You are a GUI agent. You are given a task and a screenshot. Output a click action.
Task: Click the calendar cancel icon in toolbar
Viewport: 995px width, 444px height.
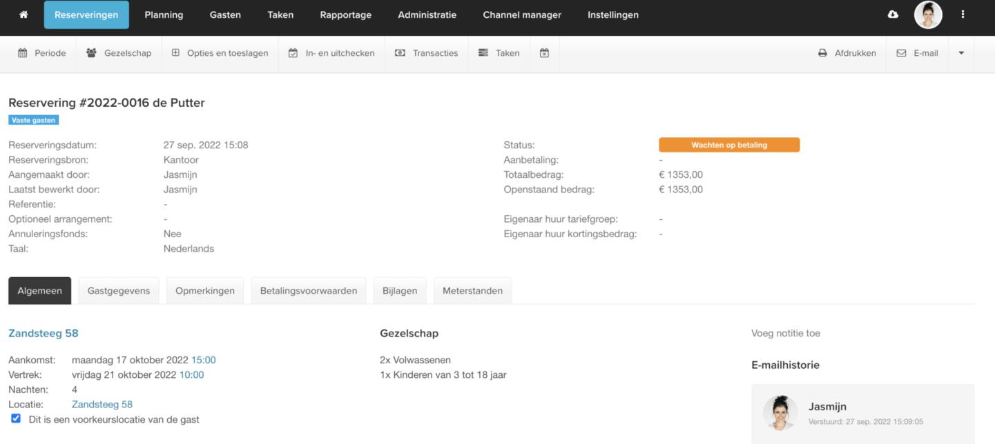(x=544, y=53)
